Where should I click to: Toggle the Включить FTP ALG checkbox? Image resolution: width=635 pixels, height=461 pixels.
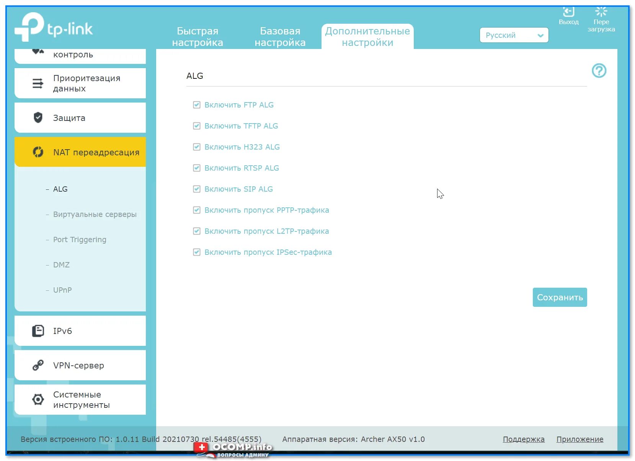(x=197, y=105)
